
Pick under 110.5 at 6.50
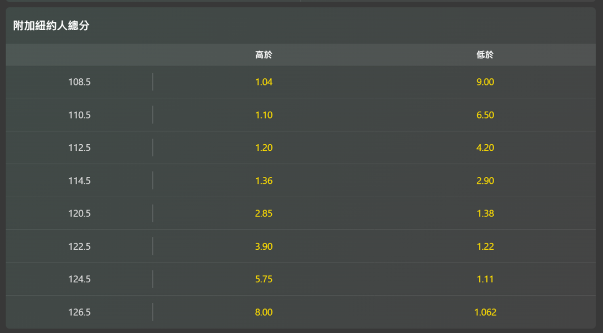pos(485,115)
